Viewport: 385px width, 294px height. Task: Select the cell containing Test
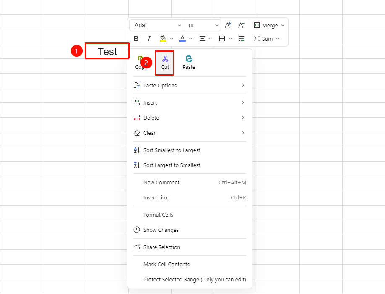click(x=107, y=51)
